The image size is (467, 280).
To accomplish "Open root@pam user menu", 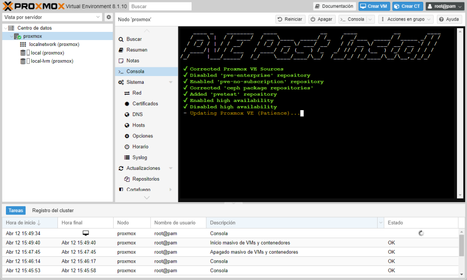I will tap(445, 6).
